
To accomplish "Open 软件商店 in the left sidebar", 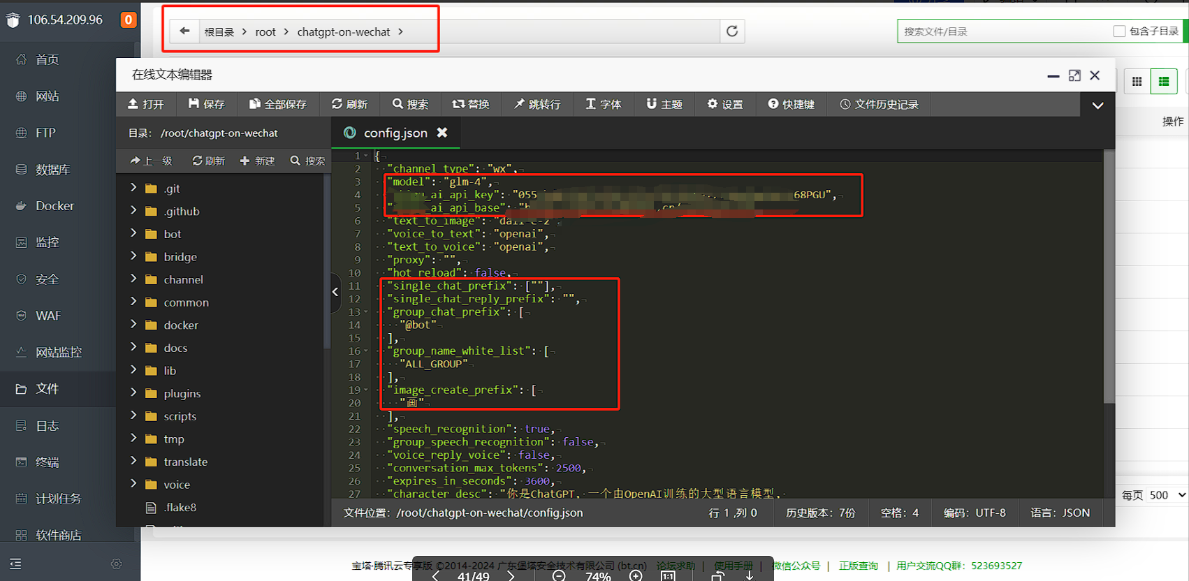I will point(58,535).
